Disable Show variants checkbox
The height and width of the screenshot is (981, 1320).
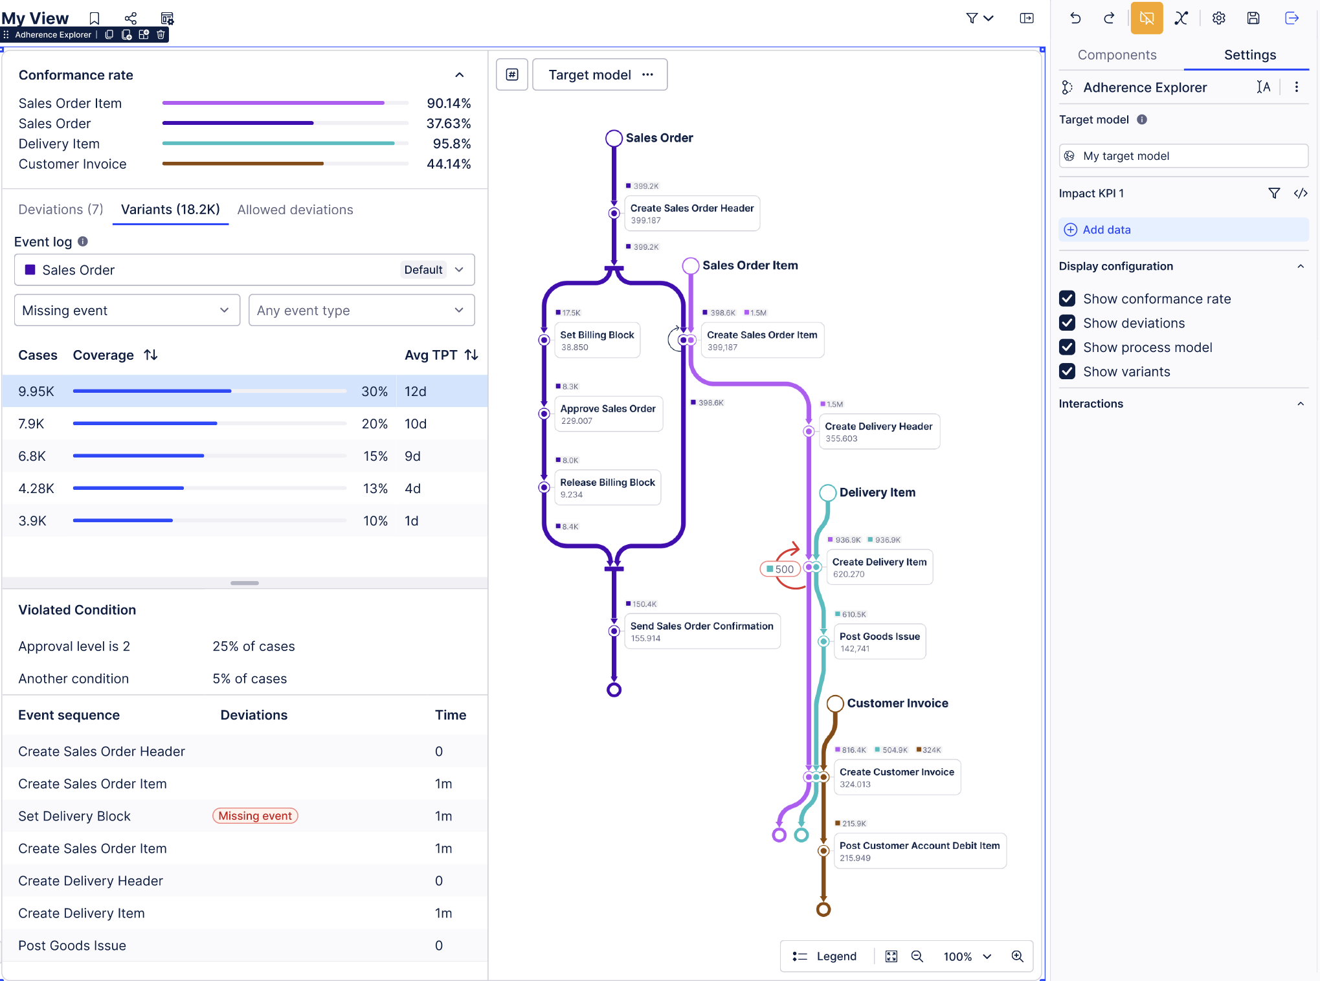click(x=1067, y=371)
